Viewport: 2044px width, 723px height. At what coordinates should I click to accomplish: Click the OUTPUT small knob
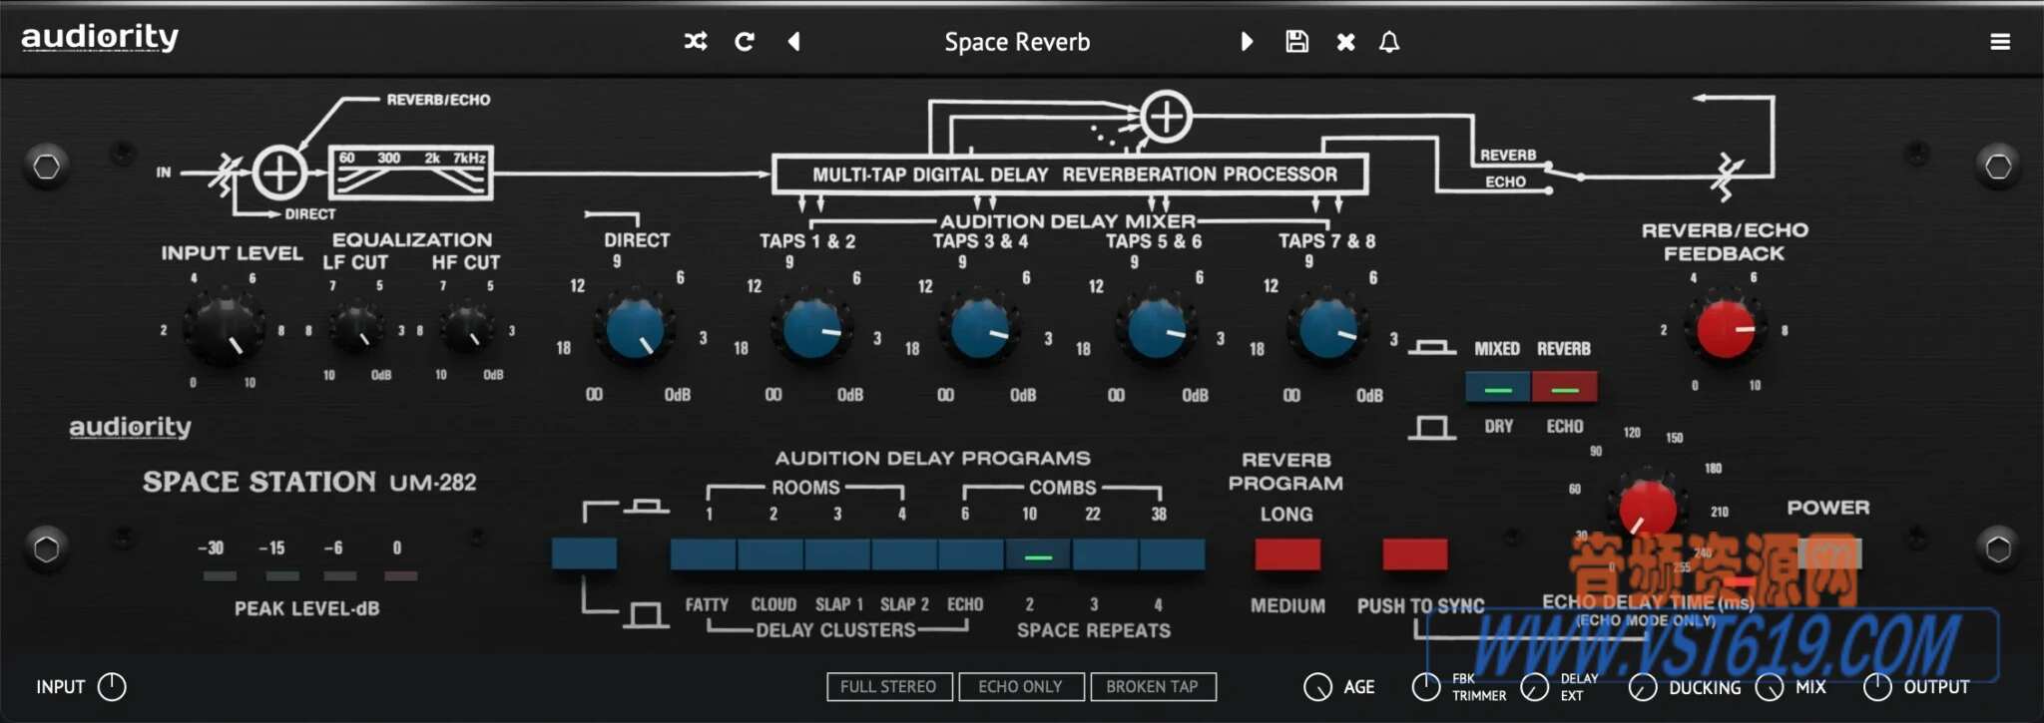tap(1877, 687)
